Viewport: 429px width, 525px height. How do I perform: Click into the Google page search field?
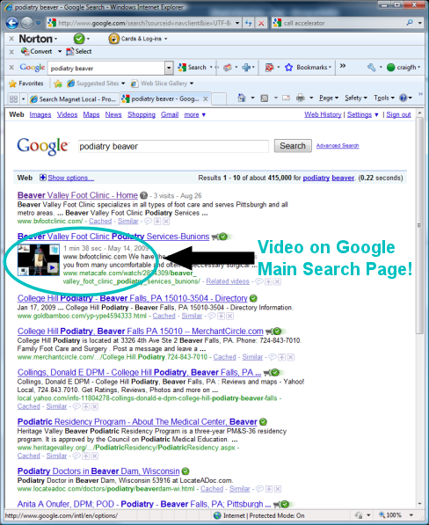[173, 146]
